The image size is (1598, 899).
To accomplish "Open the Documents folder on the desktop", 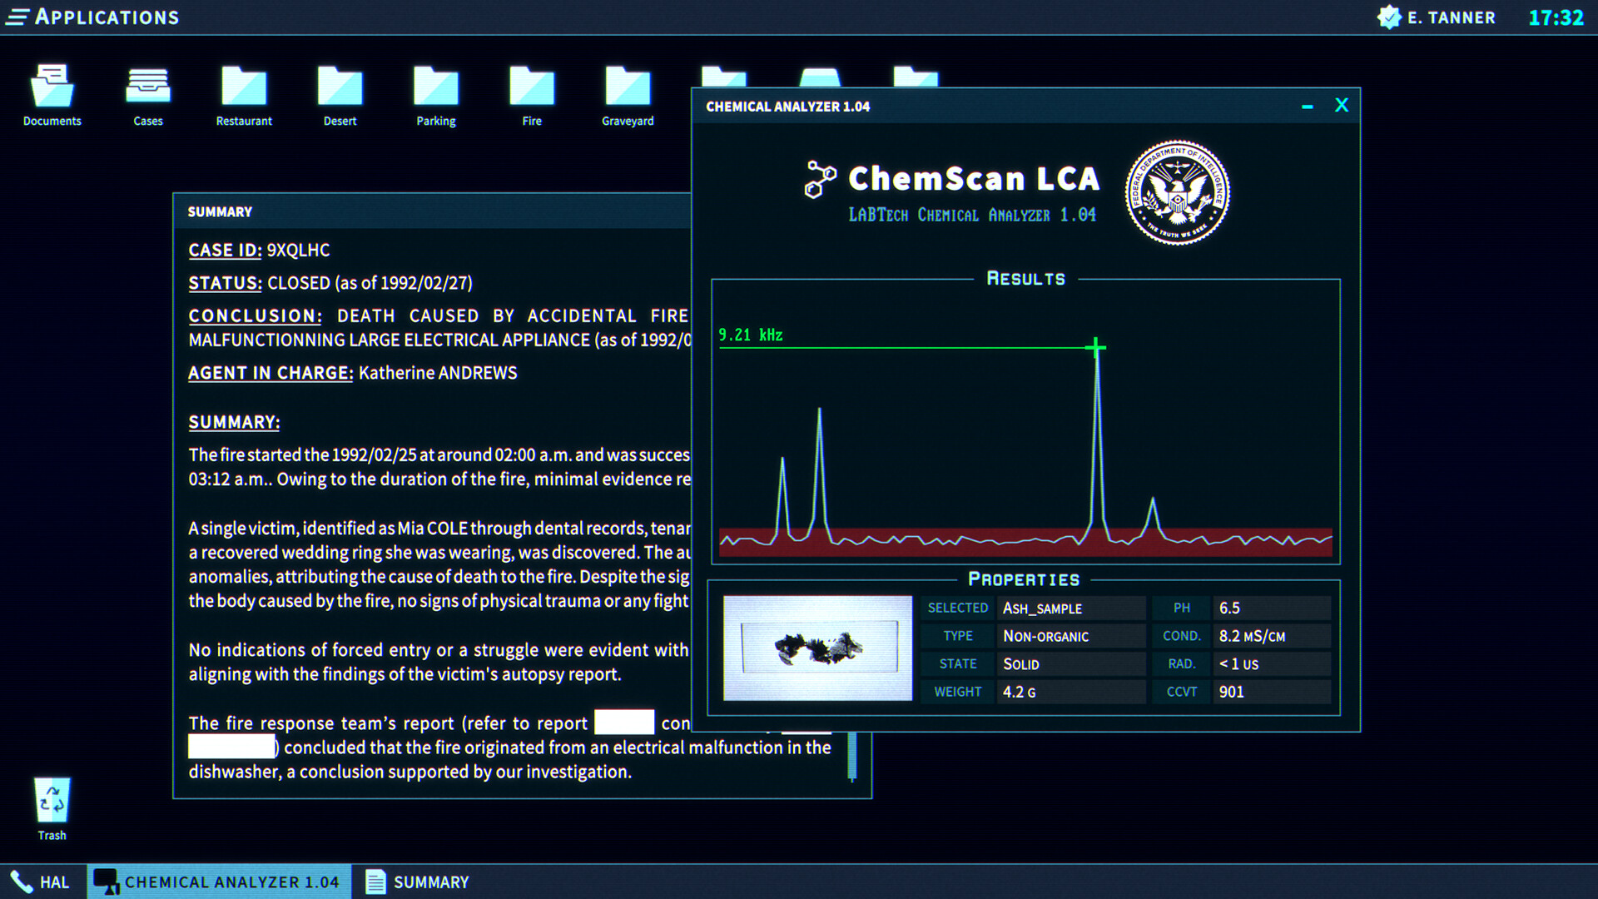I will pos(51,92).
